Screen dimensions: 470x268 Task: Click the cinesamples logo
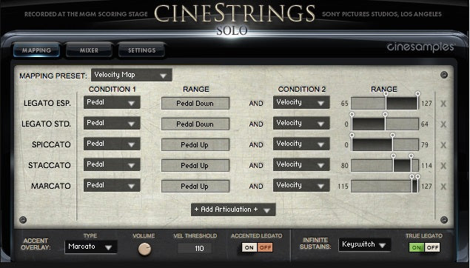point(420,47)
